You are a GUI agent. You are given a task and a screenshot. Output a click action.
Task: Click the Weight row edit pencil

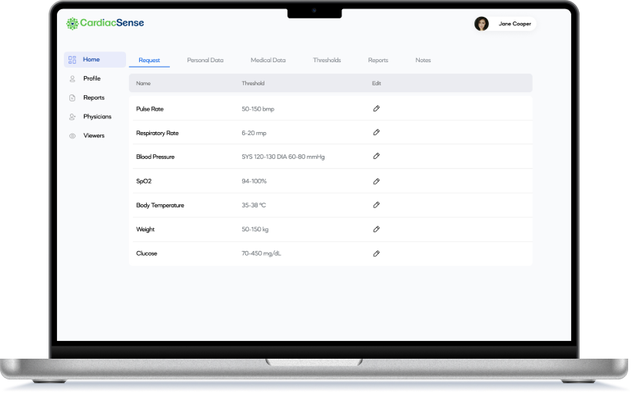[376, 229]
